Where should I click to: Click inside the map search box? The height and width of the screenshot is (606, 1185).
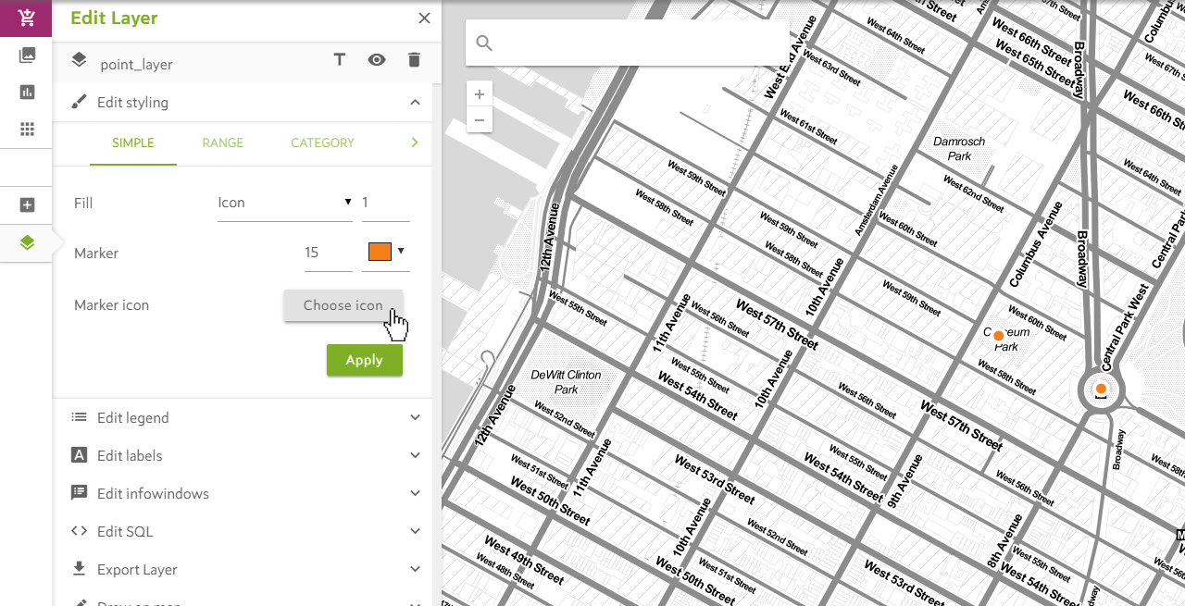627,43
